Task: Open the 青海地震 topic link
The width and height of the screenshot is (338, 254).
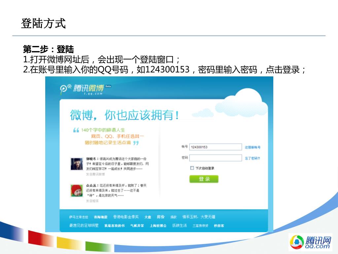Action: click(101, 217)
